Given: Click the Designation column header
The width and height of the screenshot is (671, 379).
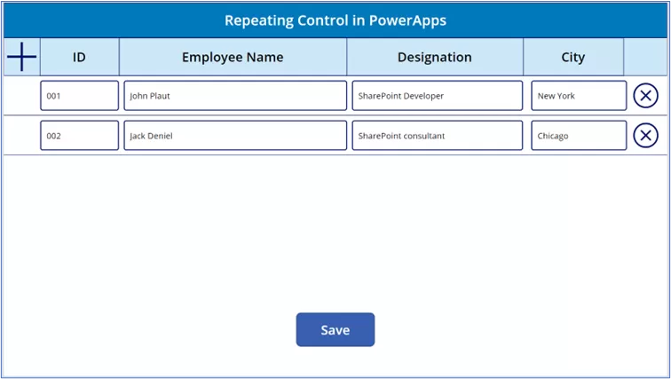Looking at the screenshot, I should [435, 58].
